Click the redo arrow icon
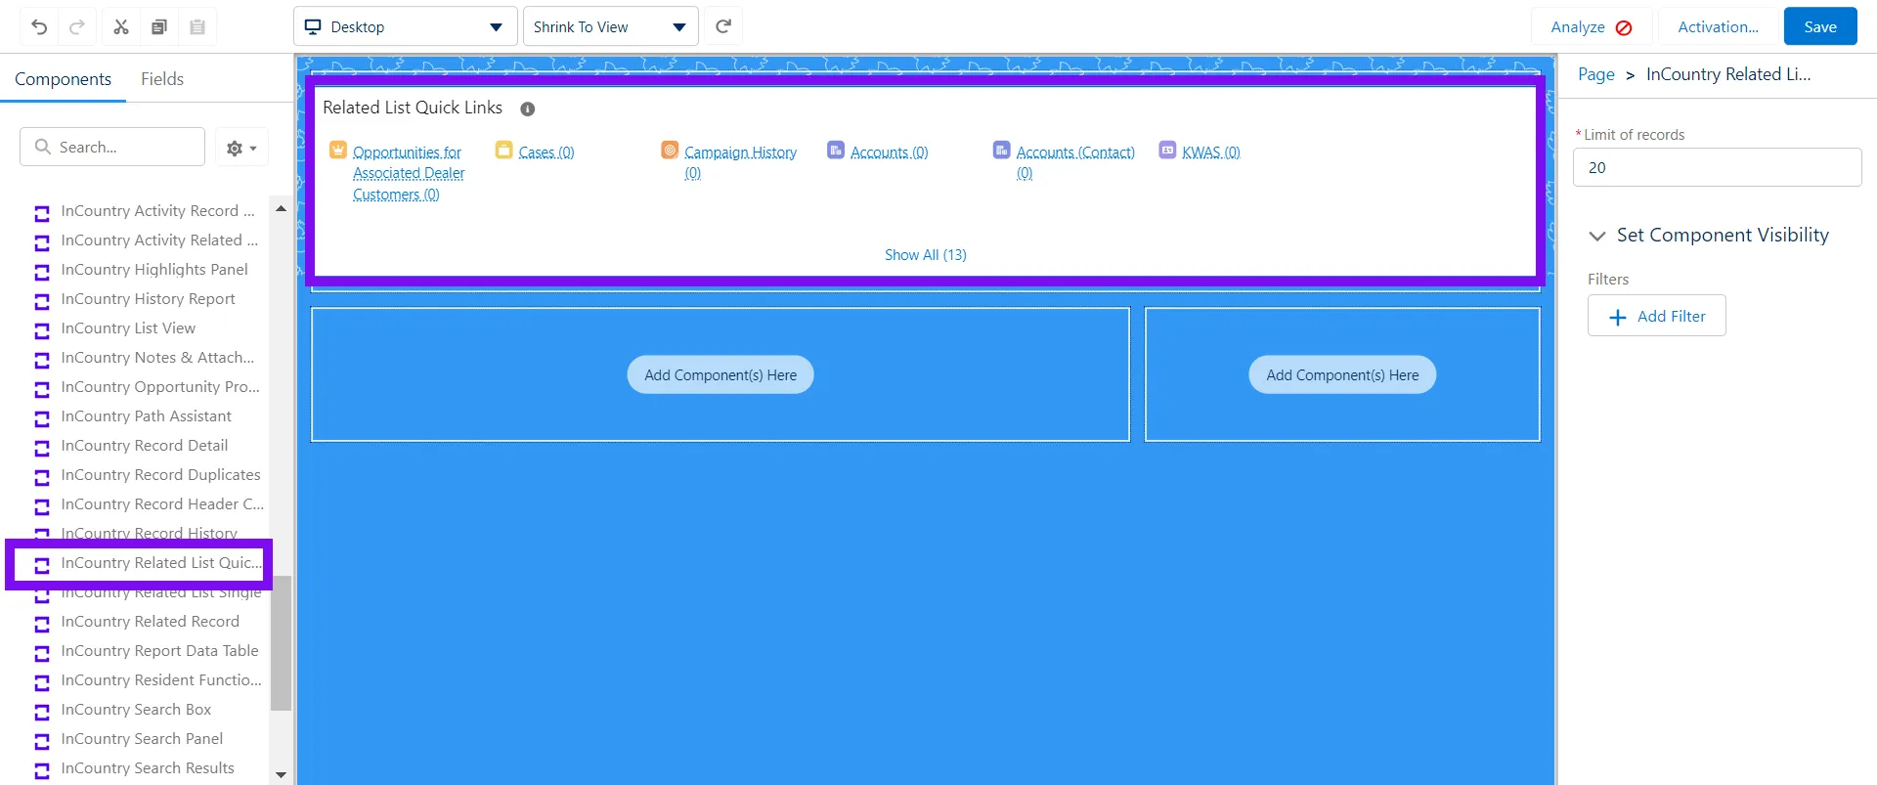This screenshot has height=785, width=1877. [x=77, y=27]
